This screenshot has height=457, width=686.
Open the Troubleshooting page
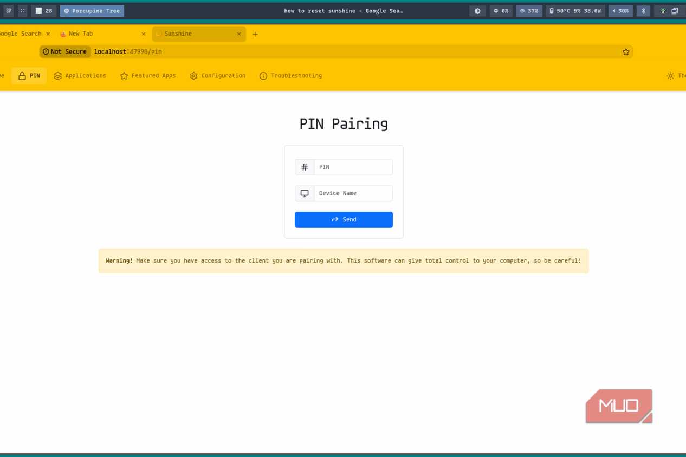coord(291,76)
